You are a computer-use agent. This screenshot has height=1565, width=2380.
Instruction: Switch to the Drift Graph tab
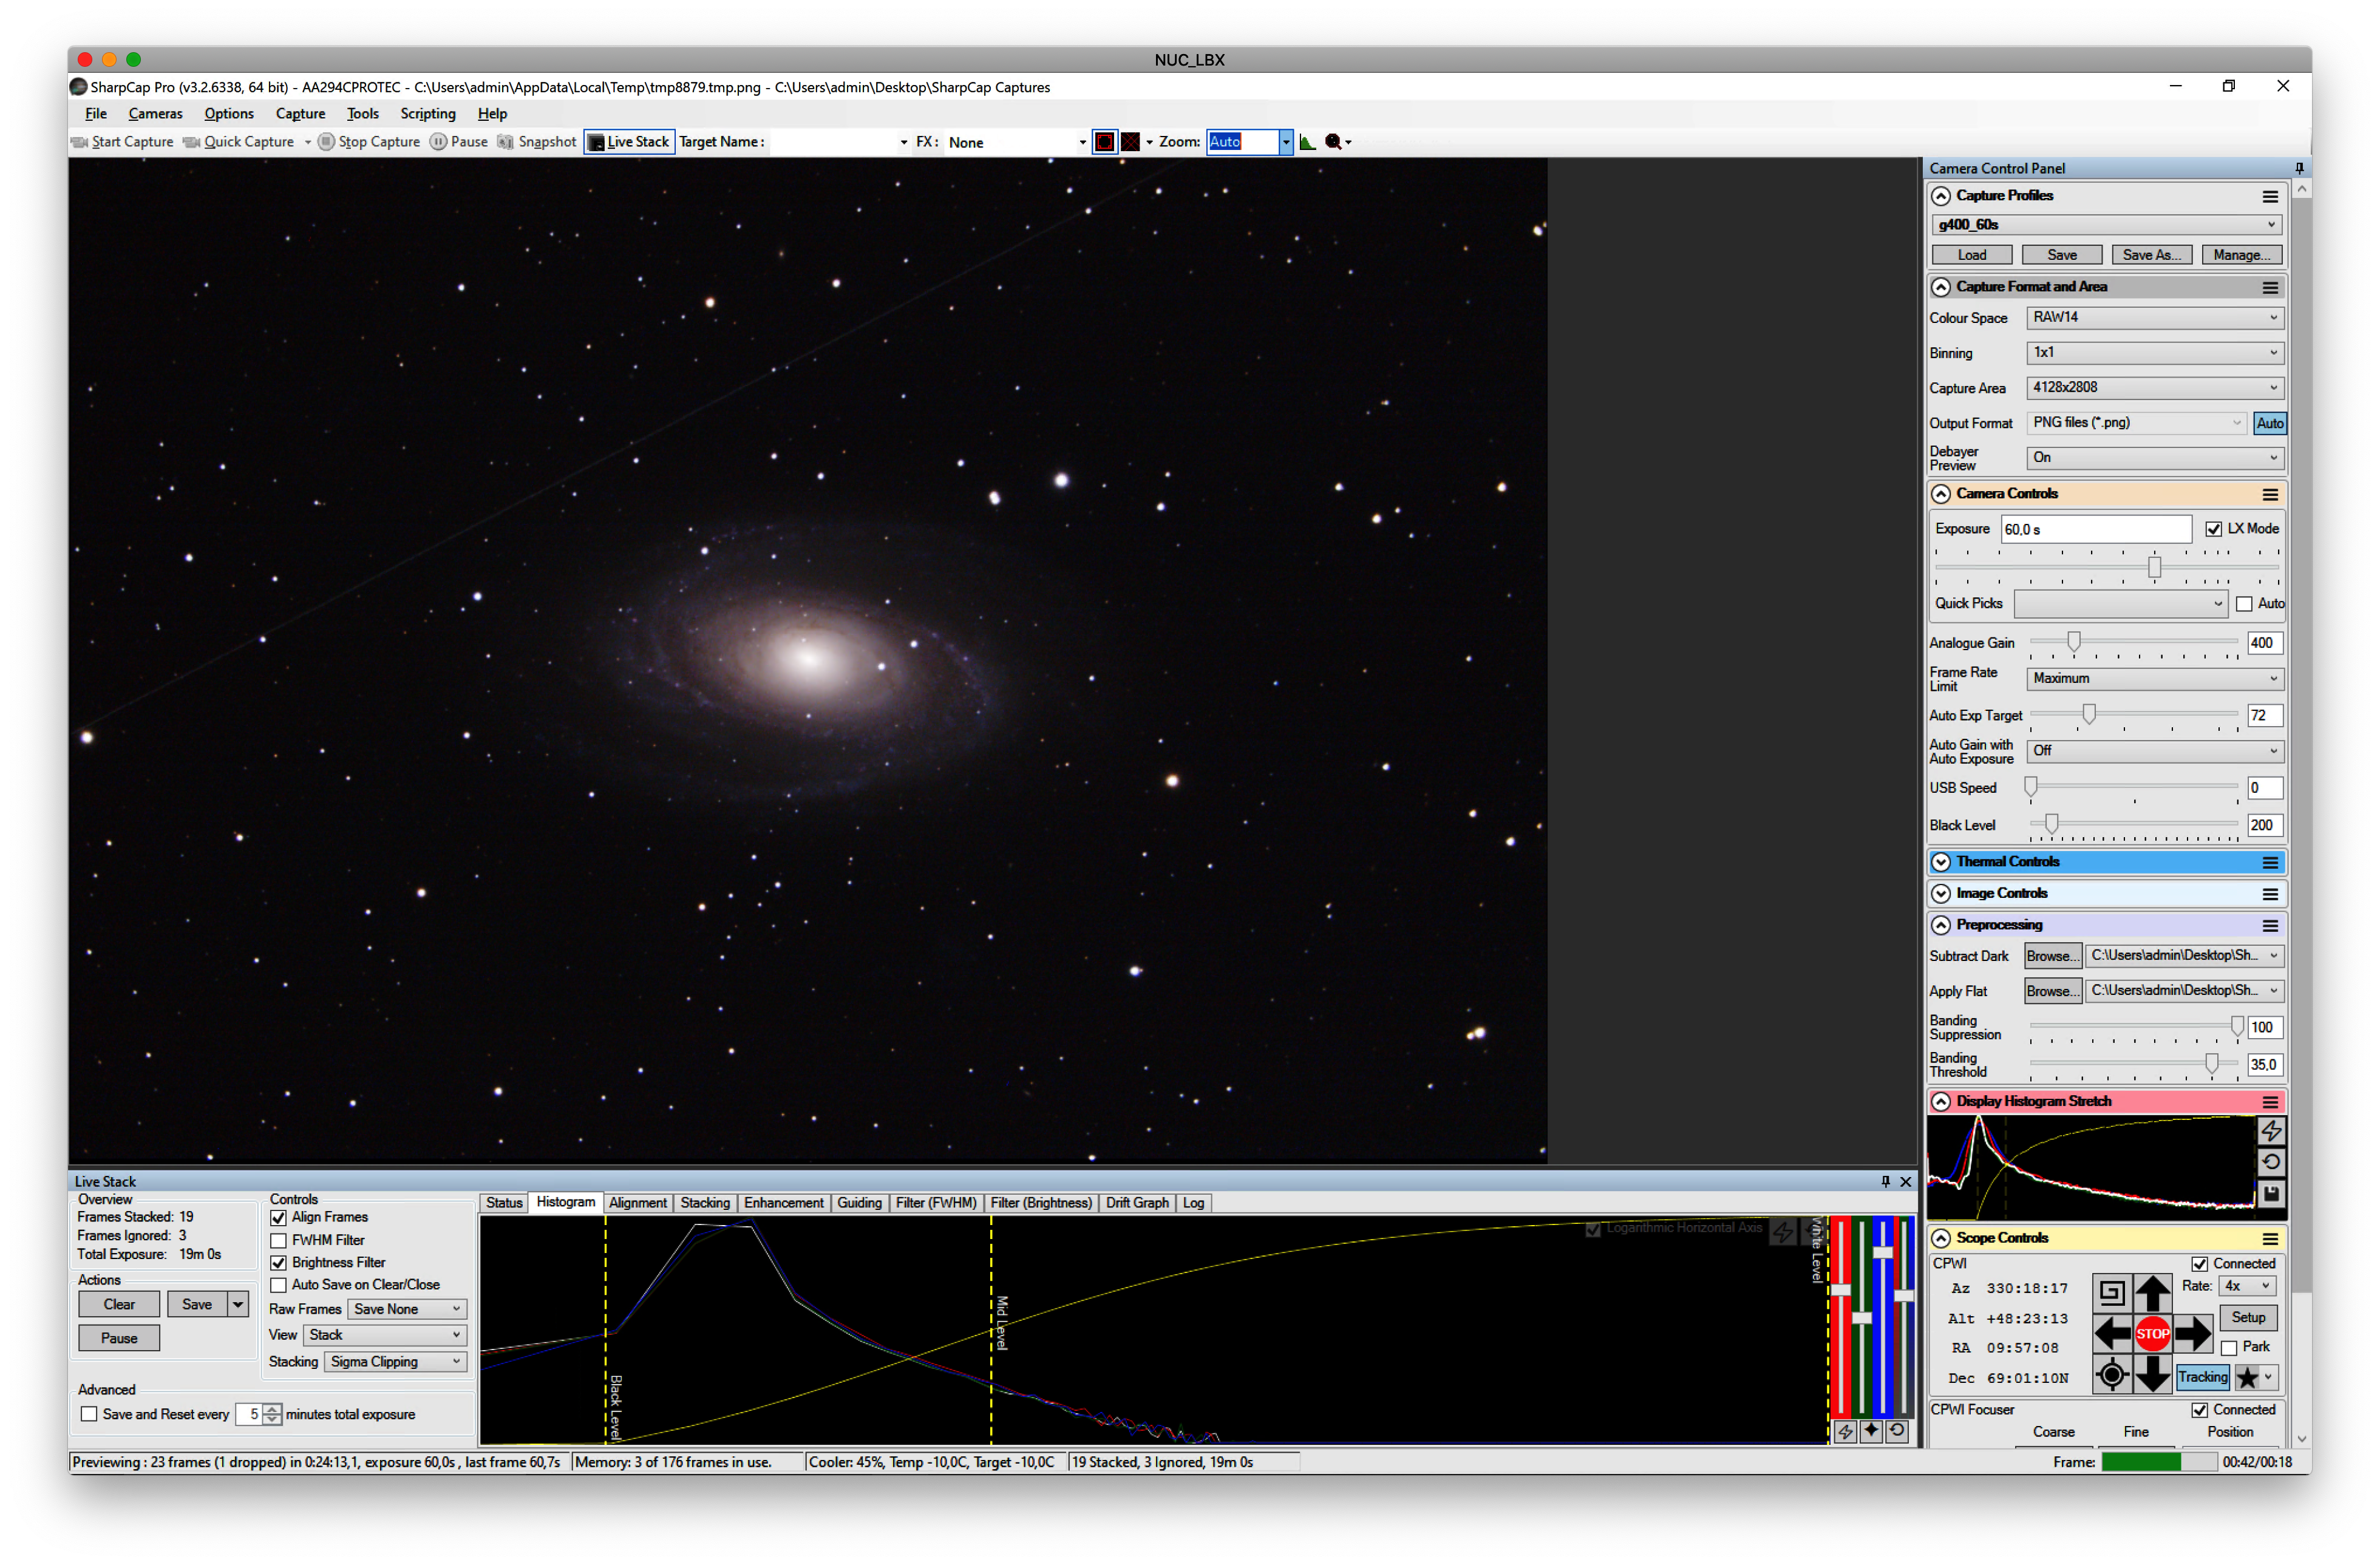point(1136,1203)
